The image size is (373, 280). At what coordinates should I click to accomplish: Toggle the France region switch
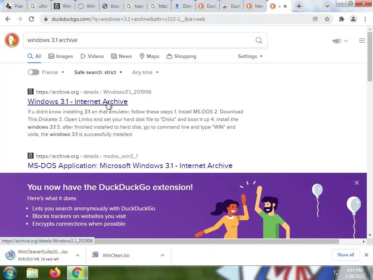33,72
